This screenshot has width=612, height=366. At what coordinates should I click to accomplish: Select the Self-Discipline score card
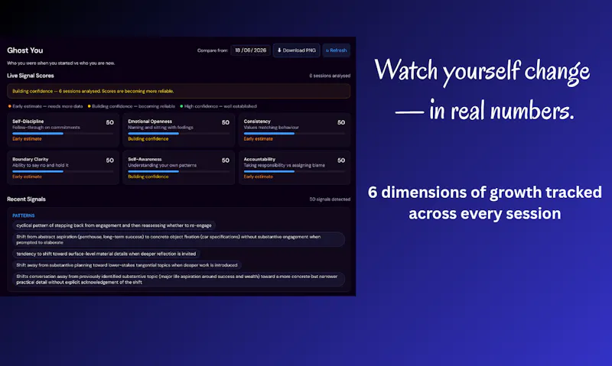63,130
